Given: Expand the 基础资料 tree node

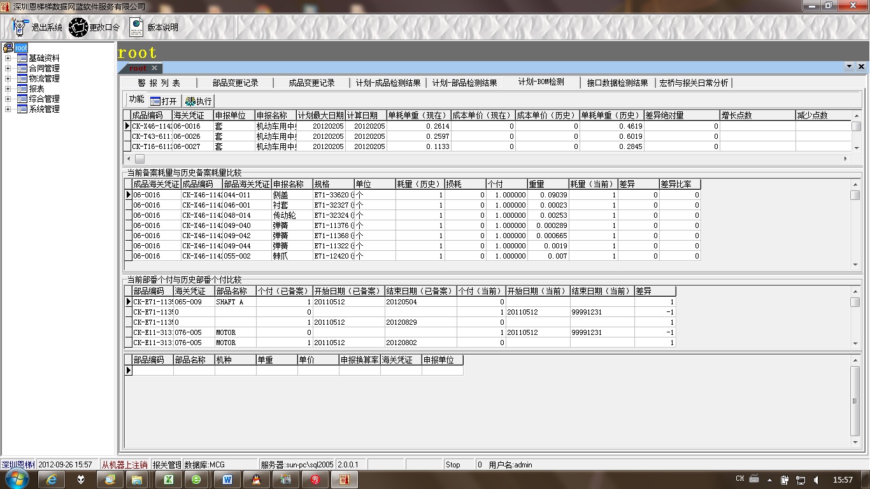Looking at the screenshot, I should [x=8, y=58].
